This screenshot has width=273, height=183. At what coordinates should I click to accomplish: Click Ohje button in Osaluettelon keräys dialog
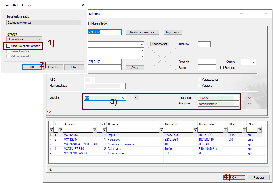74,67
